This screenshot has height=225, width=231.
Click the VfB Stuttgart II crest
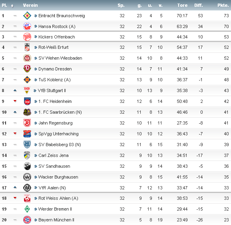pyautogui.click(x=27, y=90)
